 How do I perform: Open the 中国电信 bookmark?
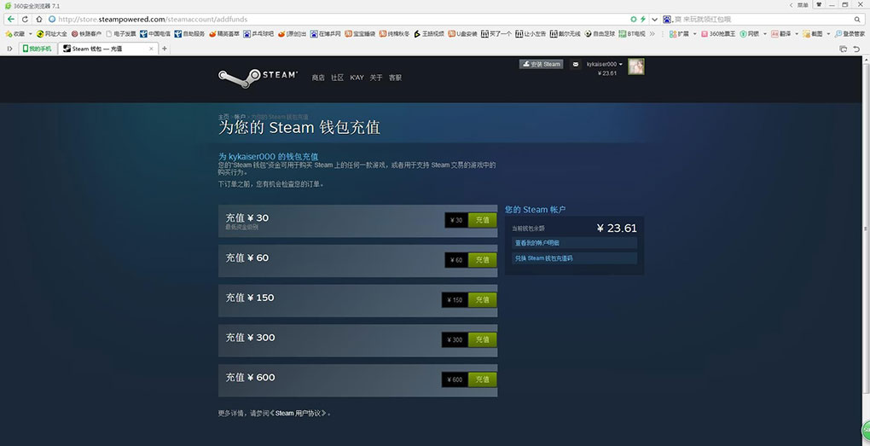[x=154, y=34]
